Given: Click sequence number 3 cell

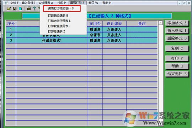Looking at the screenshot, I should 11,41.
